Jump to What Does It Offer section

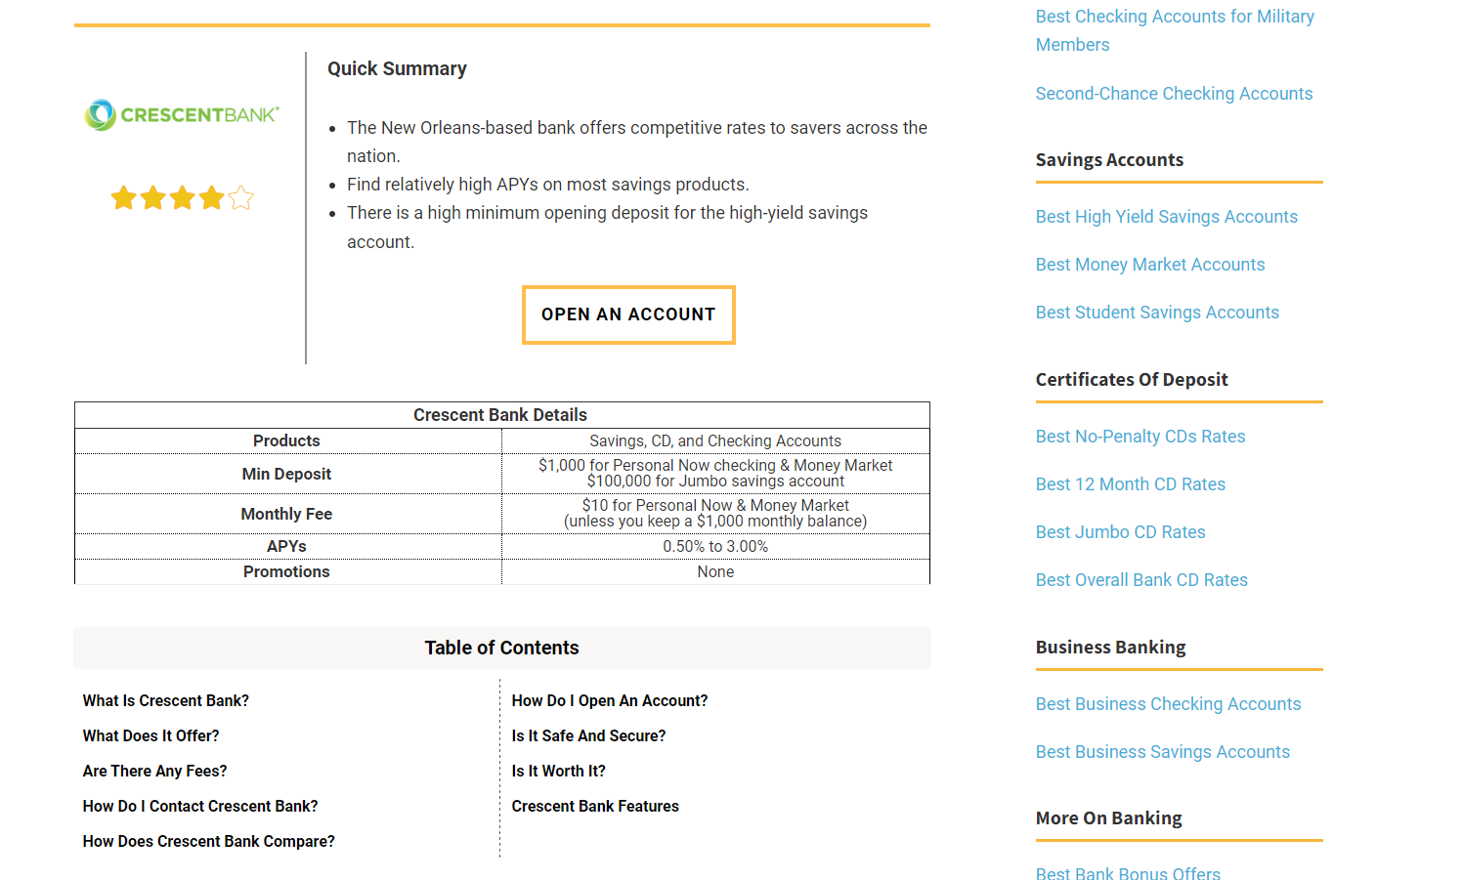pyautogui.click(x=151, y=736)
